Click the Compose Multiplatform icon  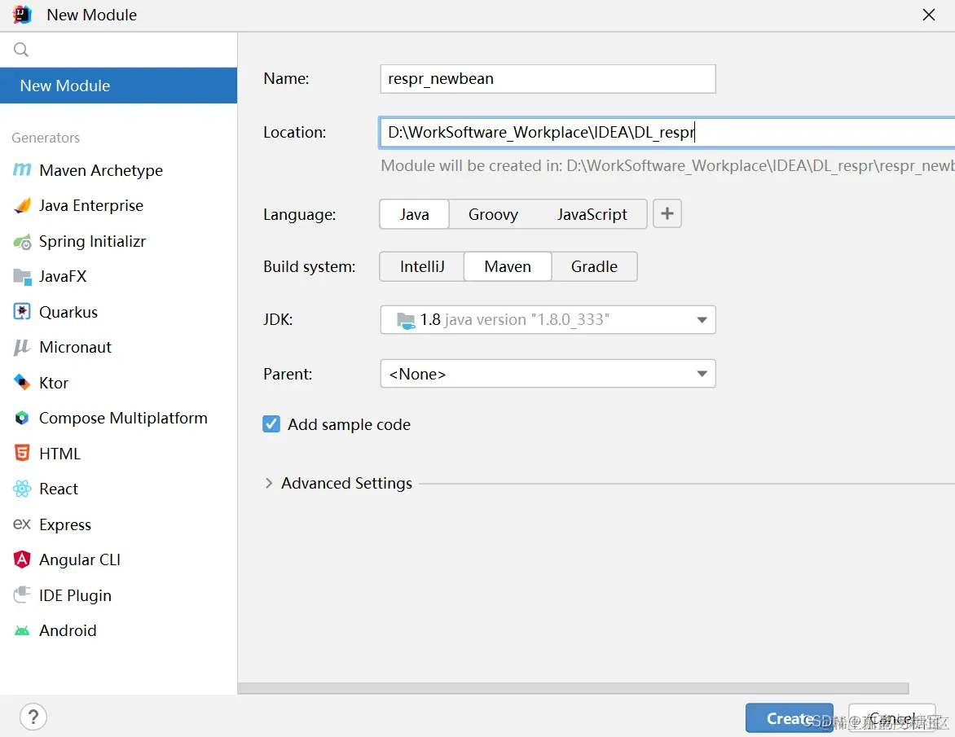[x=22, y=418]
